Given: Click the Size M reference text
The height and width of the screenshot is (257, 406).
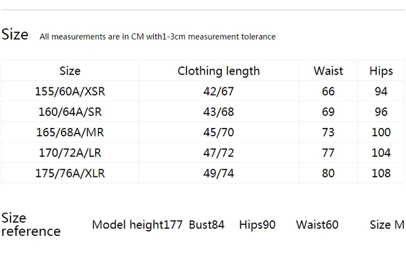Looking at the screenshot, I should [x=387, y=225].
